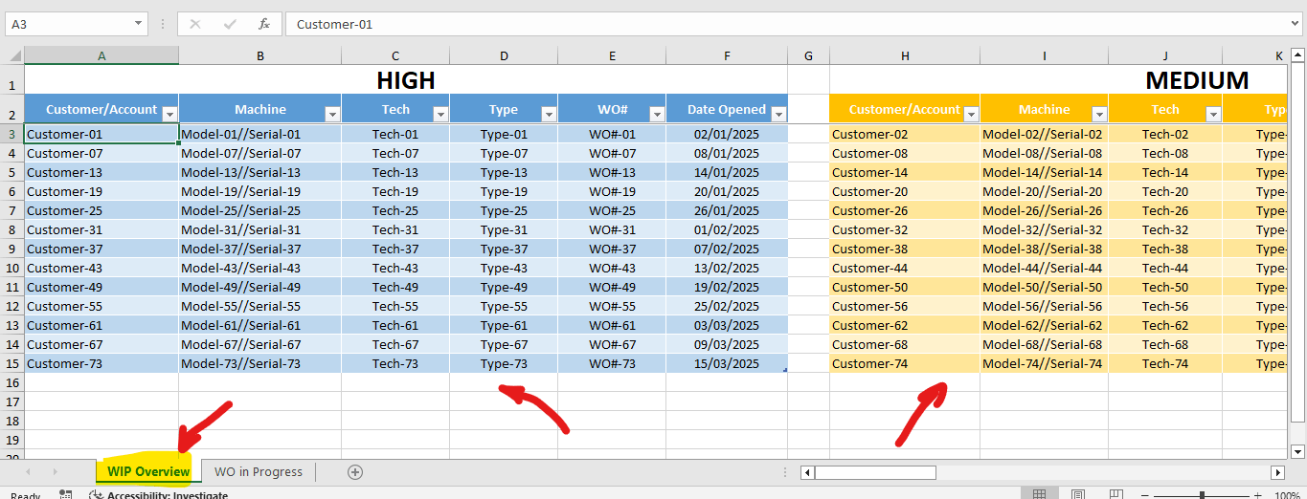Select column J header
This screenshot has height=499, width=1307.
point(1165,55)
